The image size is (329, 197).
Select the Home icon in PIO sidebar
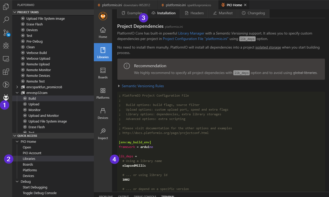pos(103,32)
